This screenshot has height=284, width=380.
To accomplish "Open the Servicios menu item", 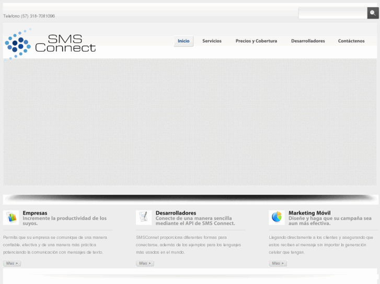I will [212, 41].
